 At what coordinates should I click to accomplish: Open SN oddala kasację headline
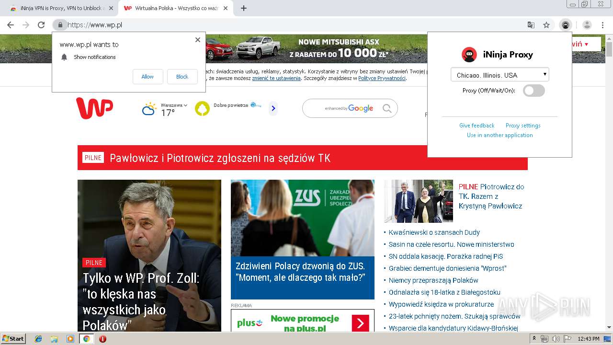(445, 256)
